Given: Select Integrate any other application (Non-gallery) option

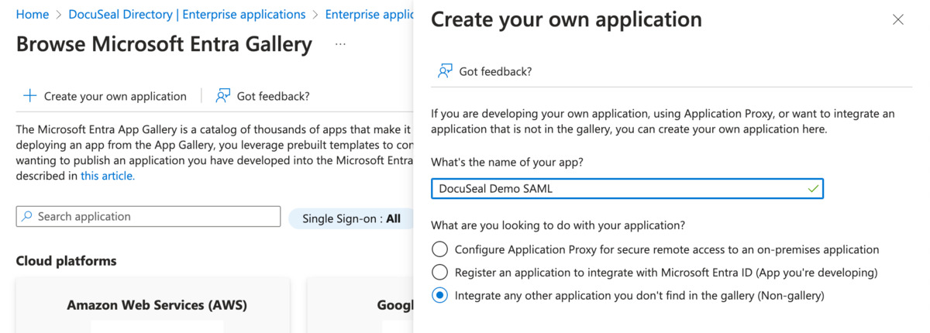Looking at the screenshot, I should pyautogui.click(x=440, y=295).
